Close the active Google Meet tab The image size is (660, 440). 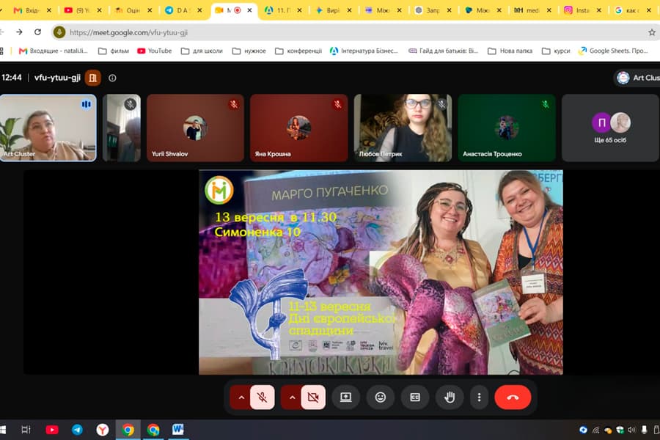coord(249,10)
